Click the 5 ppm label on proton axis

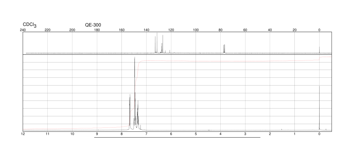click(x=196, y=134)
